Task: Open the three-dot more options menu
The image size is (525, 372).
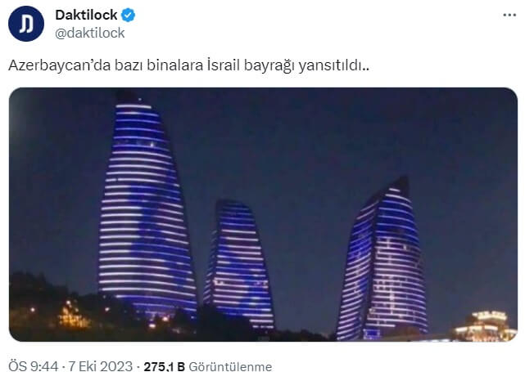Action: click(x=509, y=15)
